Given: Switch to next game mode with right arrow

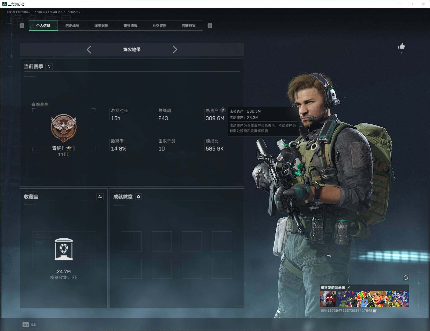Looking at the screenshot, I should (x=175, y=49).
